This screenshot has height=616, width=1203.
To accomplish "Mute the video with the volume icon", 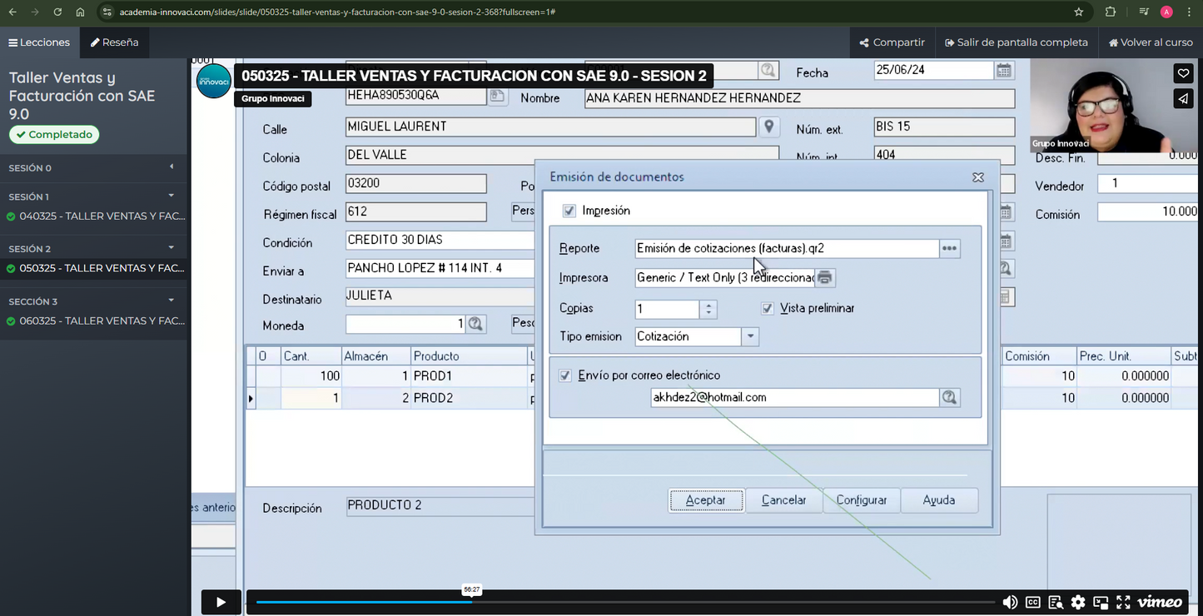I will (x=1010, y=602).
